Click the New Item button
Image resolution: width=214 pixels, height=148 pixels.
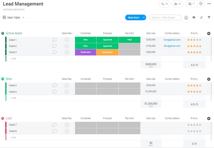[133, 18]
